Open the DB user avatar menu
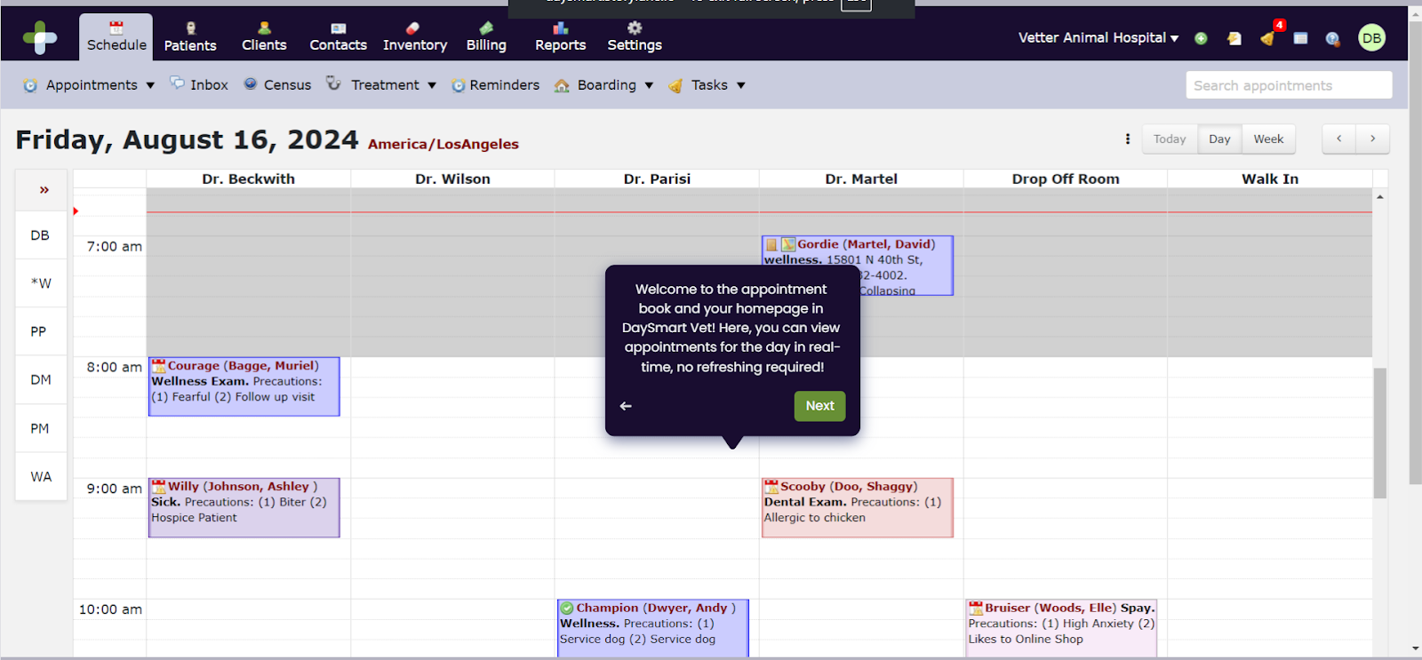 [x=1371, y=37]
